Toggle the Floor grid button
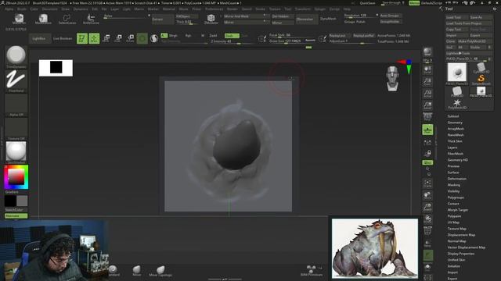The image size is (501, 281). tap(427, 130)
